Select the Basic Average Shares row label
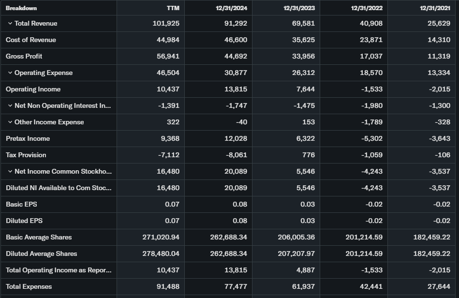 [x=39, y=238]
